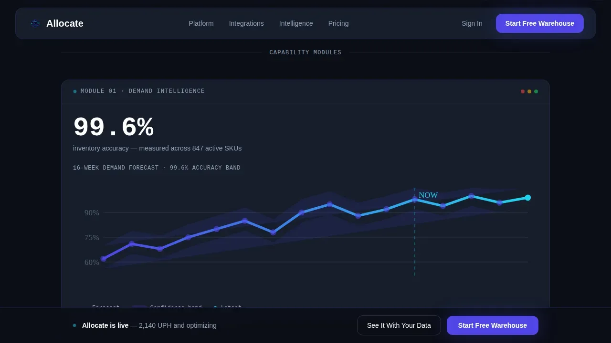Open the Allocate home brand link
Image resolution: width=611 pixels, height=343 pixels.
pyautogui.click(x=56, y=23)
